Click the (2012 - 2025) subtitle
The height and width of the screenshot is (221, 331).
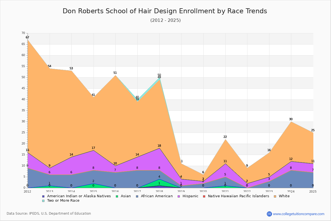[x=165, y=20]
